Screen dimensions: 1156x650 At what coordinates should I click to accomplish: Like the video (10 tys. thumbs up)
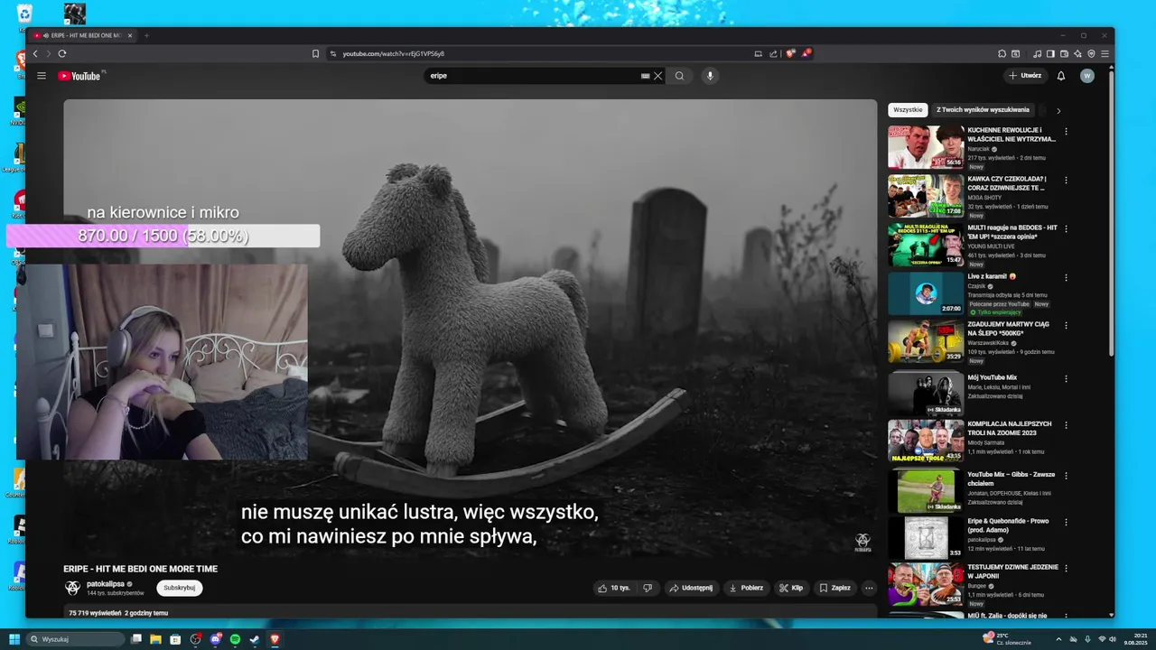coord(613,588)
